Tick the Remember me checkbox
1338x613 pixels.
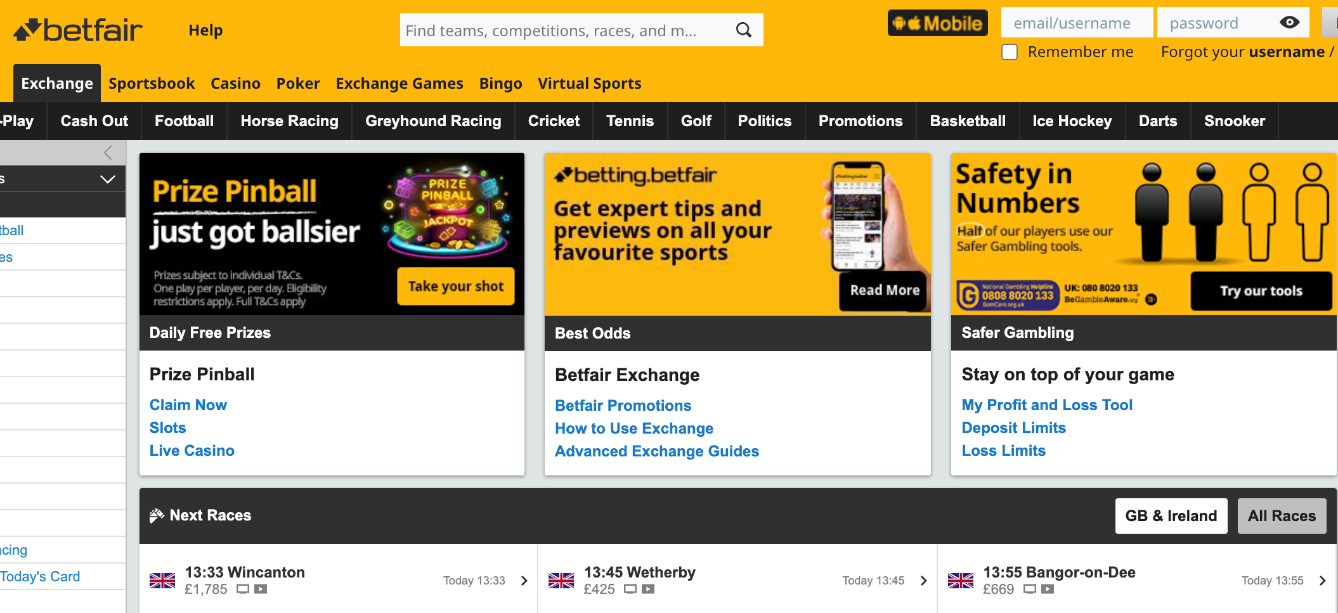[1010, 52]
